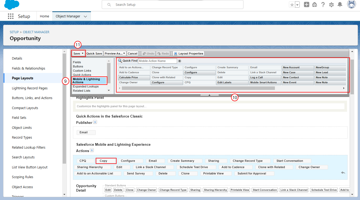Image resolution: width=360 pixels, height=200 pixels.
Task: Open the favorites list dropdown arrow
Action: coord(297,5)
